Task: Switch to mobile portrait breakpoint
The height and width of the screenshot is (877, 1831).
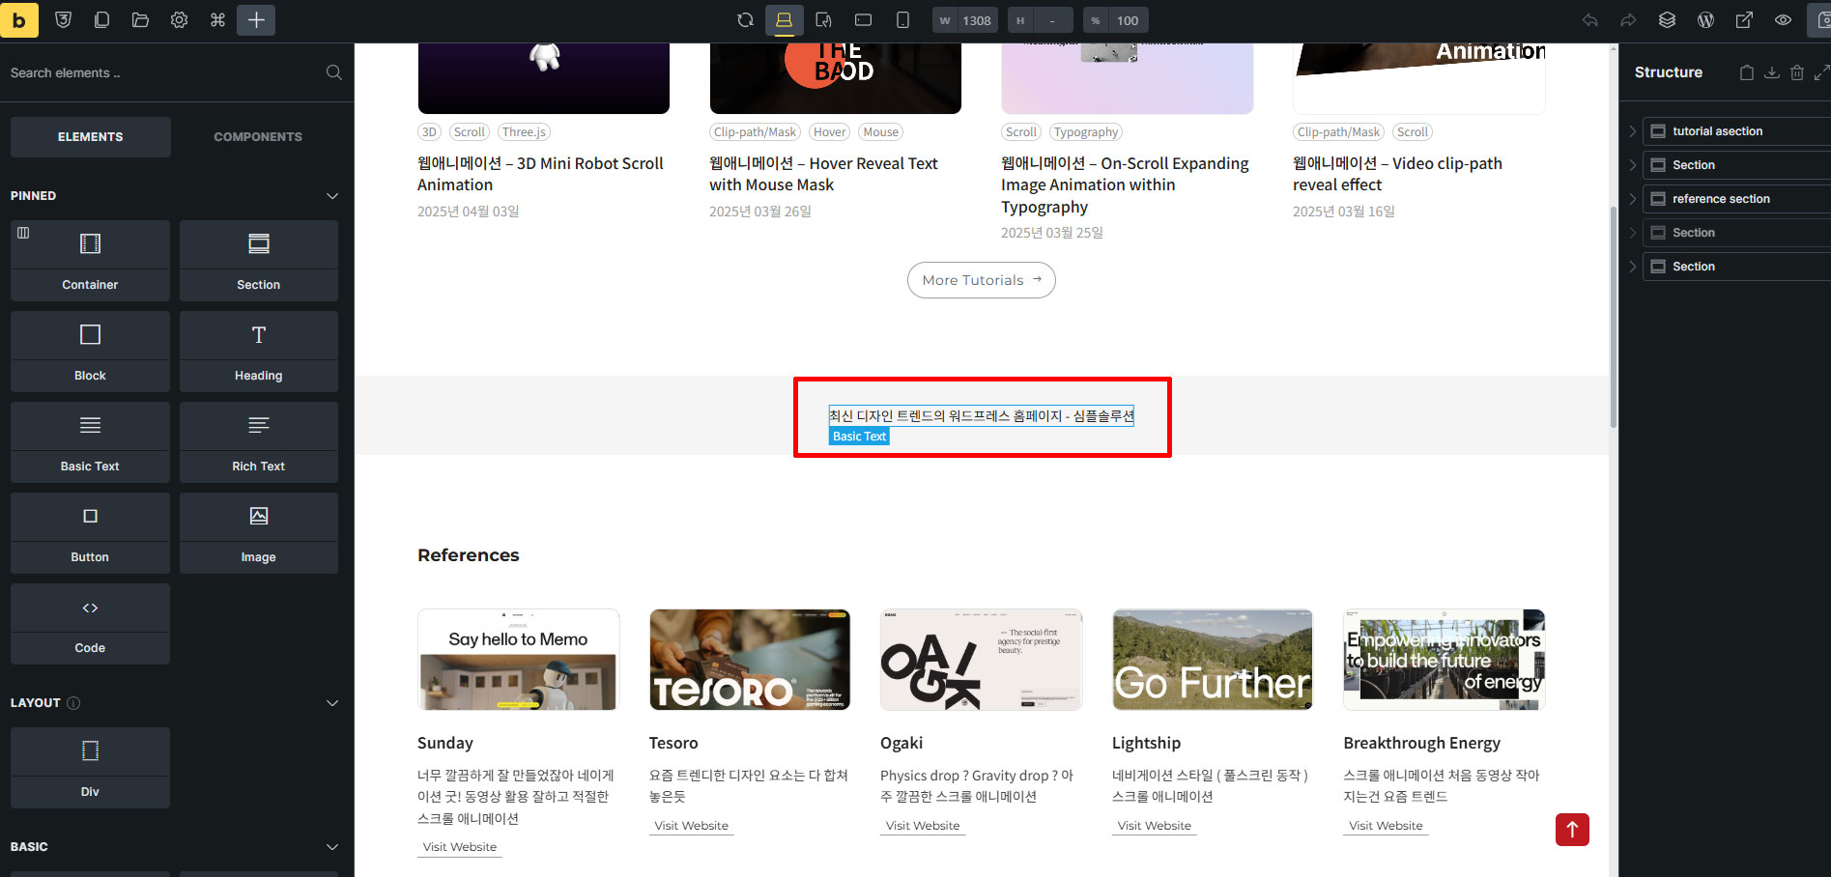Action: pyautogui.click(x=902, y=20)
